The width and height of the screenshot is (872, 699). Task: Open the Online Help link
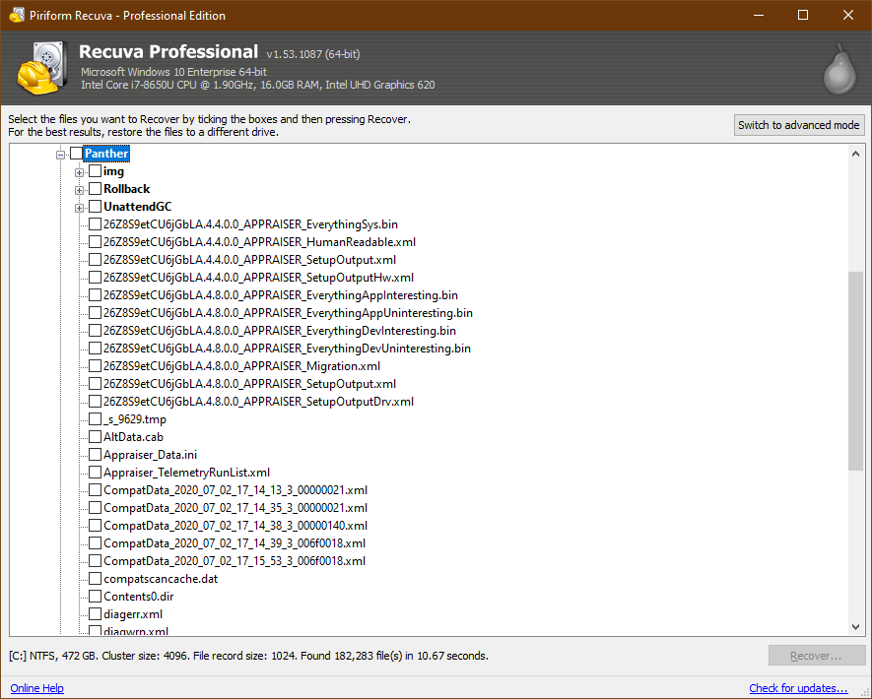click(36, 688)
